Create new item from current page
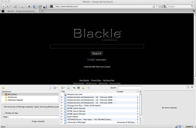196x128 pixels. [68, 88]
